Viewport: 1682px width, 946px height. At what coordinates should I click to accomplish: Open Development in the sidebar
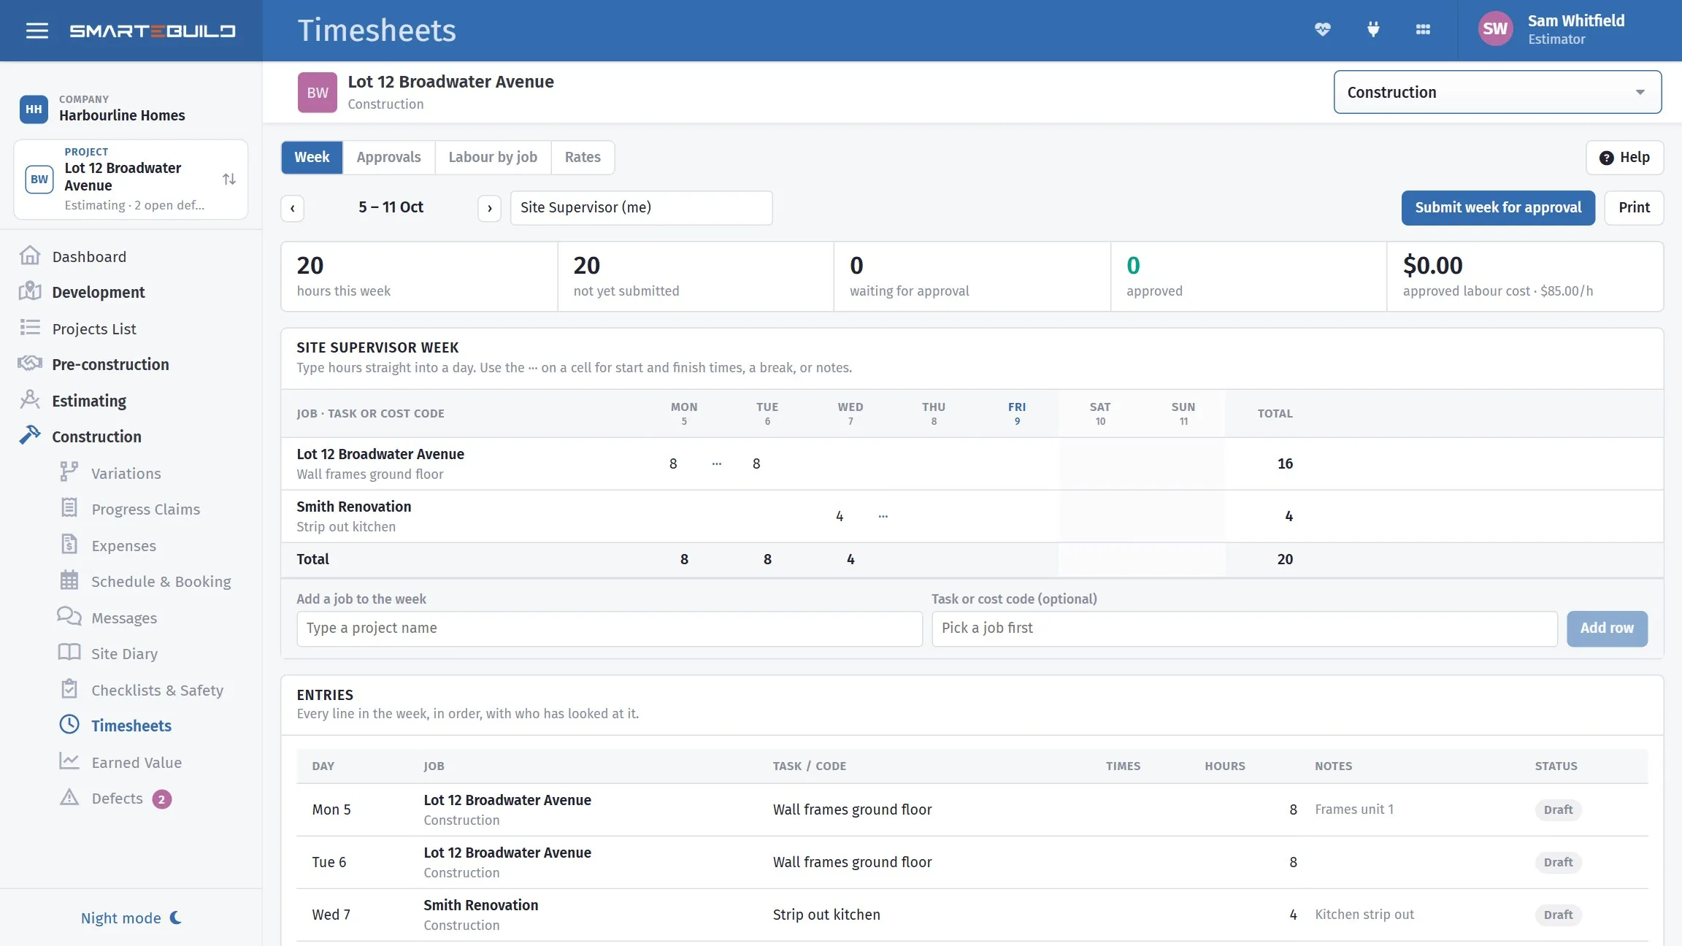coord(98,292)
